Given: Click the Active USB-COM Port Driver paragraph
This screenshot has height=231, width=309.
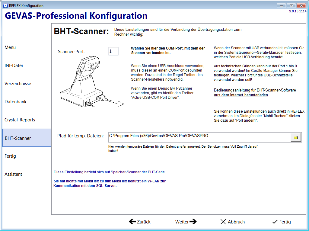Looking at the screenshot, I should point(162,93).
